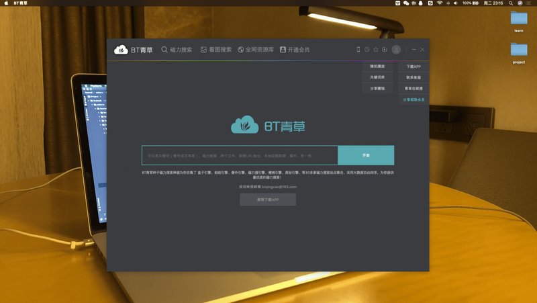Open the 磁力搜索 tab
The height and width of the screenshot is (303, 537).
[177, 50]
